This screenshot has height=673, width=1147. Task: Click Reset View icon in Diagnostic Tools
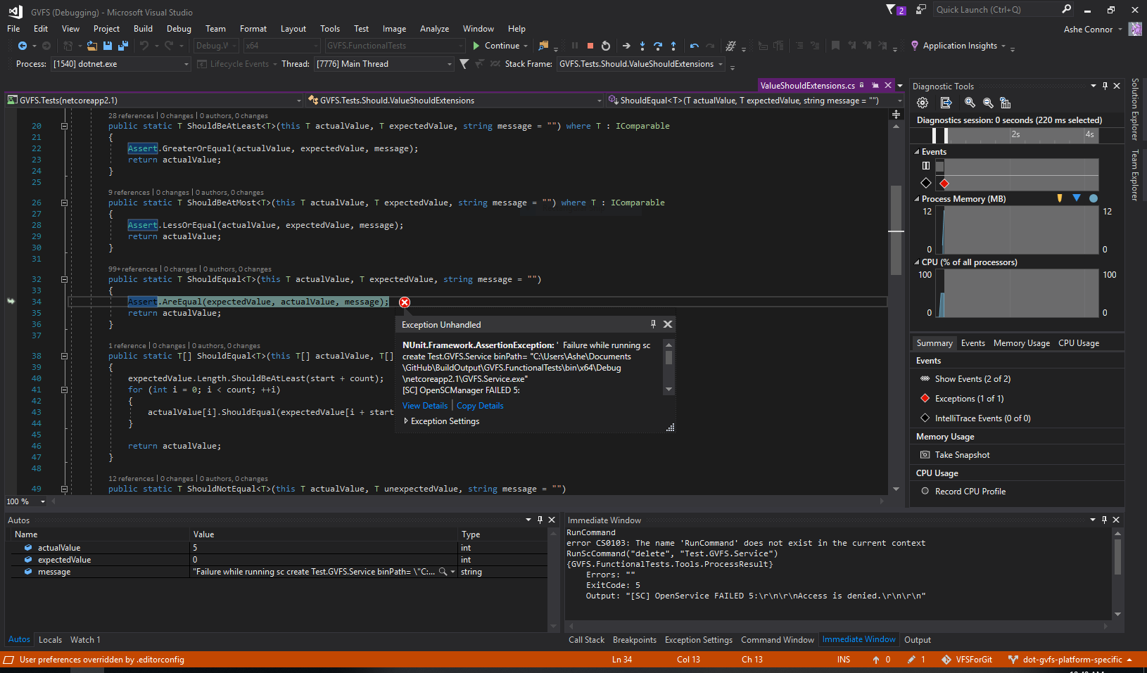(x=1005, y=103)
